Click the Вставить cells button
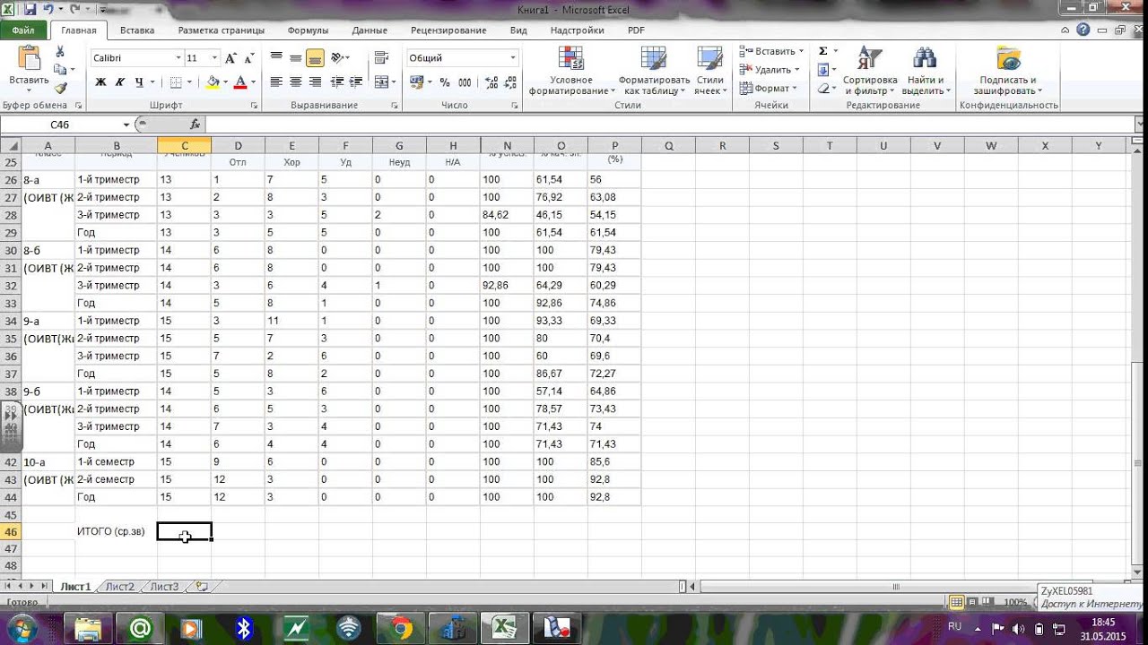 click(x=771, y=51)
